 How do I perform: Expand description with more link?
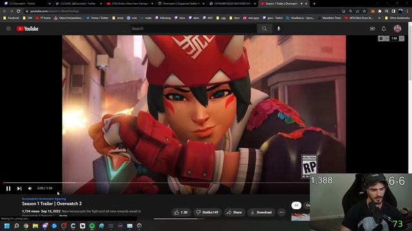63,216
